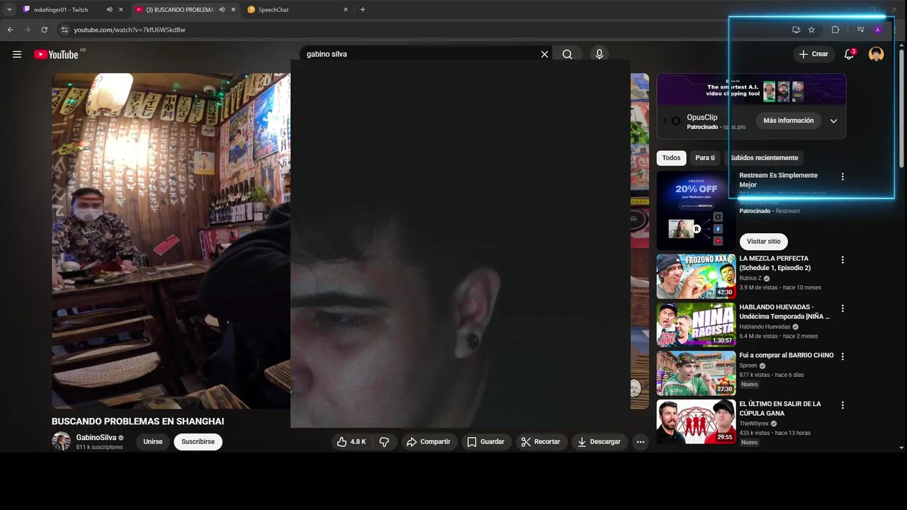The height and width of the screenshot is (510, 907).
Task: Focus the browser address bar URL
Action: point(130,30)
